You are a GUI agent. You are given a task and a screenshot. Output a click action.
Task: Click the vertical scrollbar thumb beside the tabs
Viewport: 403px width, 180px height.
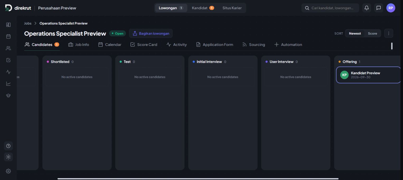click(x=392, y=46)
